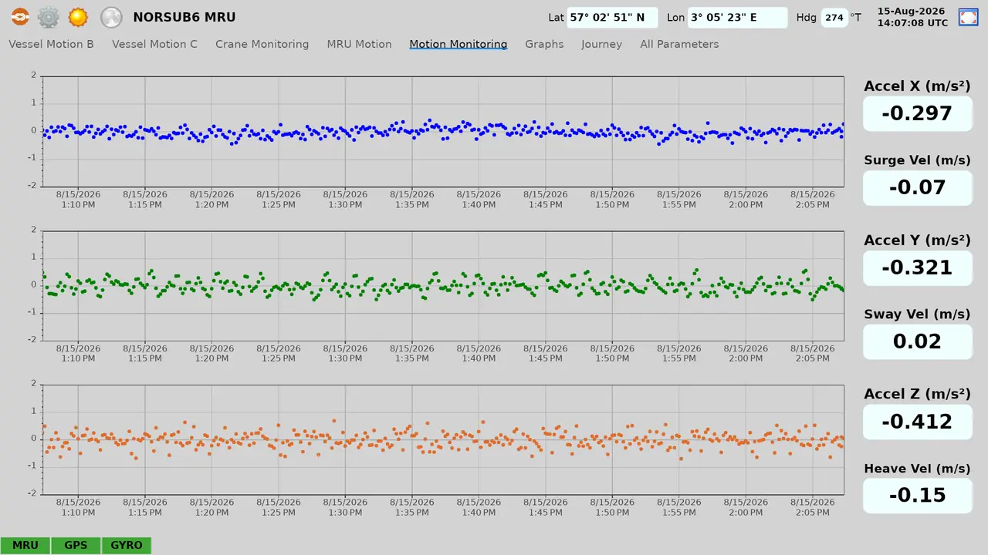Click the green GYRO status indicator
This screenshot has width=988, height=555.
(x=127, y=545)
